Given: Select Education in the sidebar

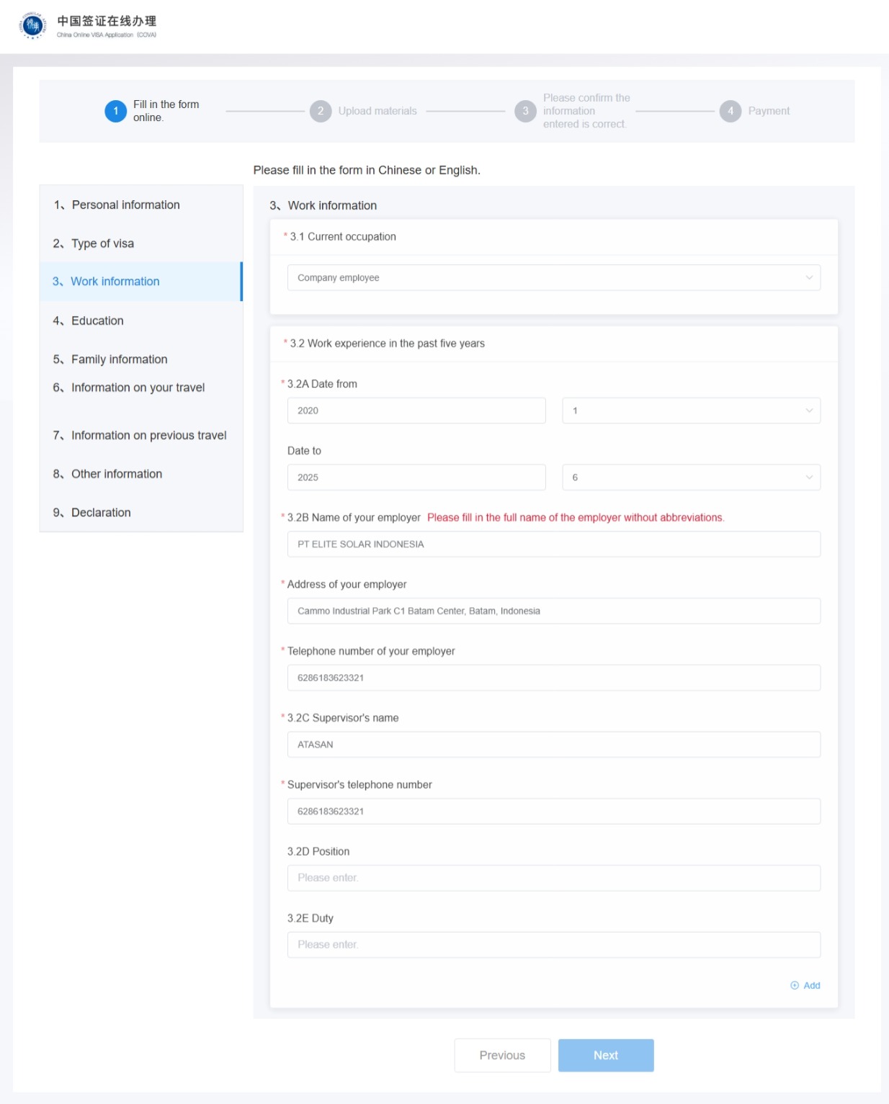Looking at the screenshot, I should (97, 320).
